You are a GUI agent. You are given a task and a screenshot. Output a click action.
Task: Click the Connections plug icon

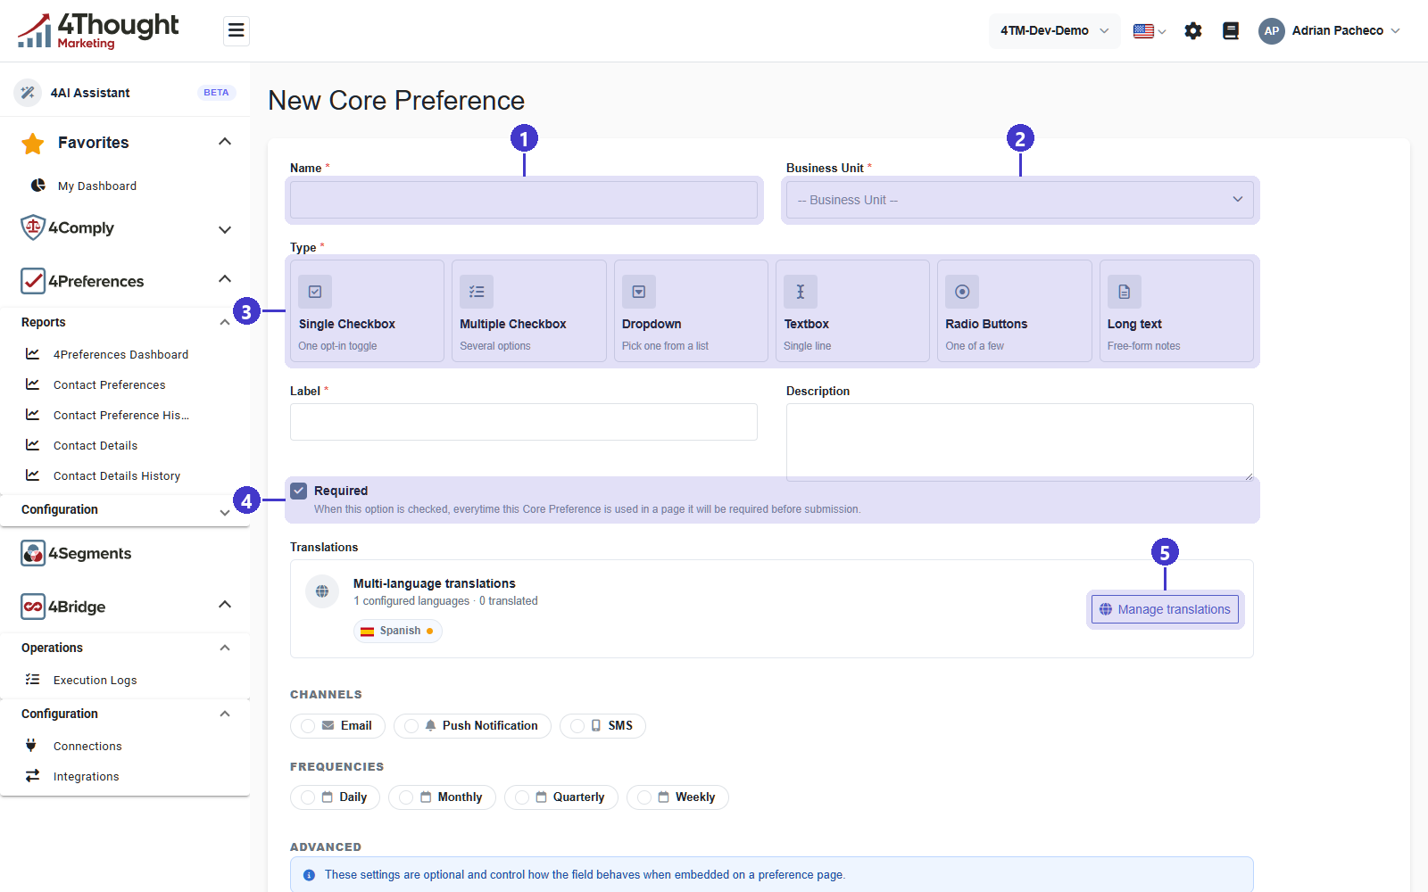(31, 746)
